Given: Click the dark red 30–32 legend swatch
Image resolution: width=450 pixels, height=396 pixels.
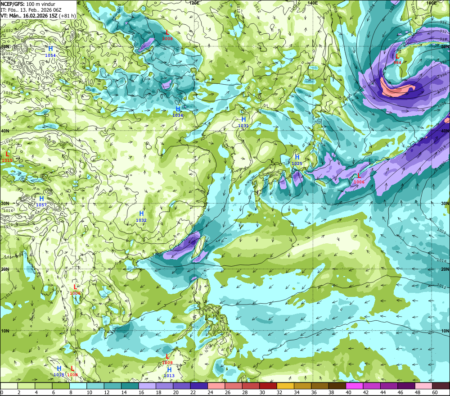Looking at the screenshot, I should pos(268,386).
